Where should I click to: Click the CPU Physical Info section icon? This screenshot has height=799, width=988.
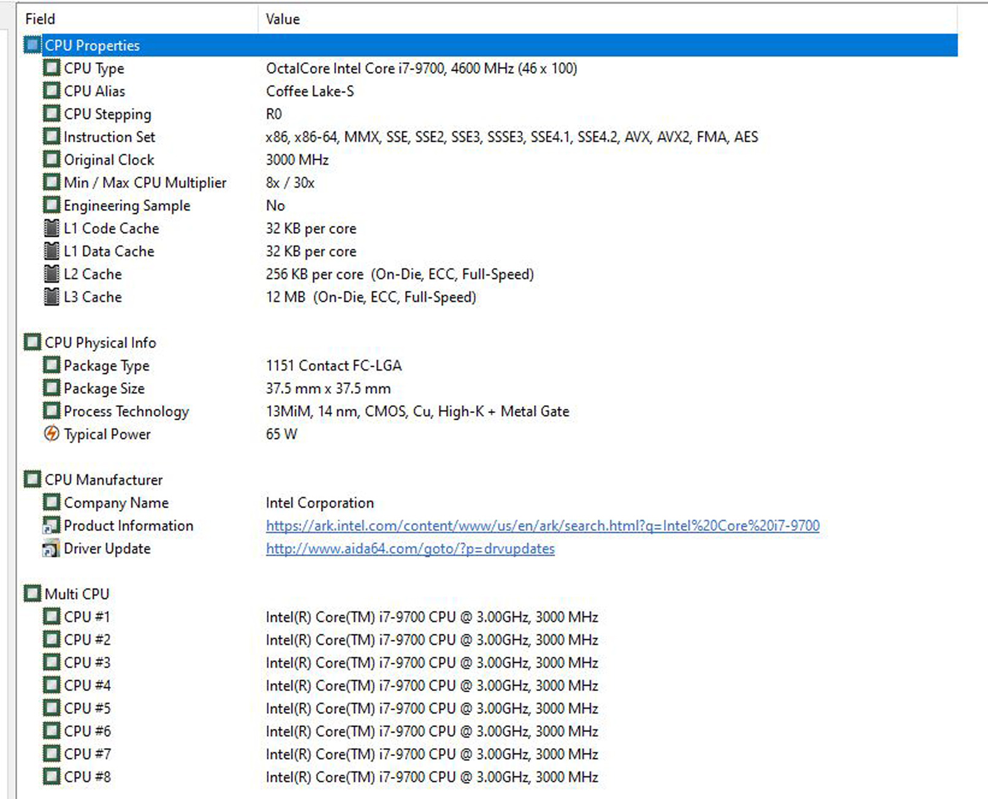pos(33,342)
